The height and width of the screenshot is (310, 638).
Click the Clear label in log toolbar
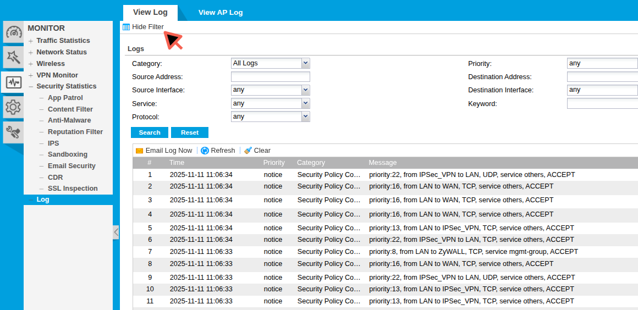262,151
